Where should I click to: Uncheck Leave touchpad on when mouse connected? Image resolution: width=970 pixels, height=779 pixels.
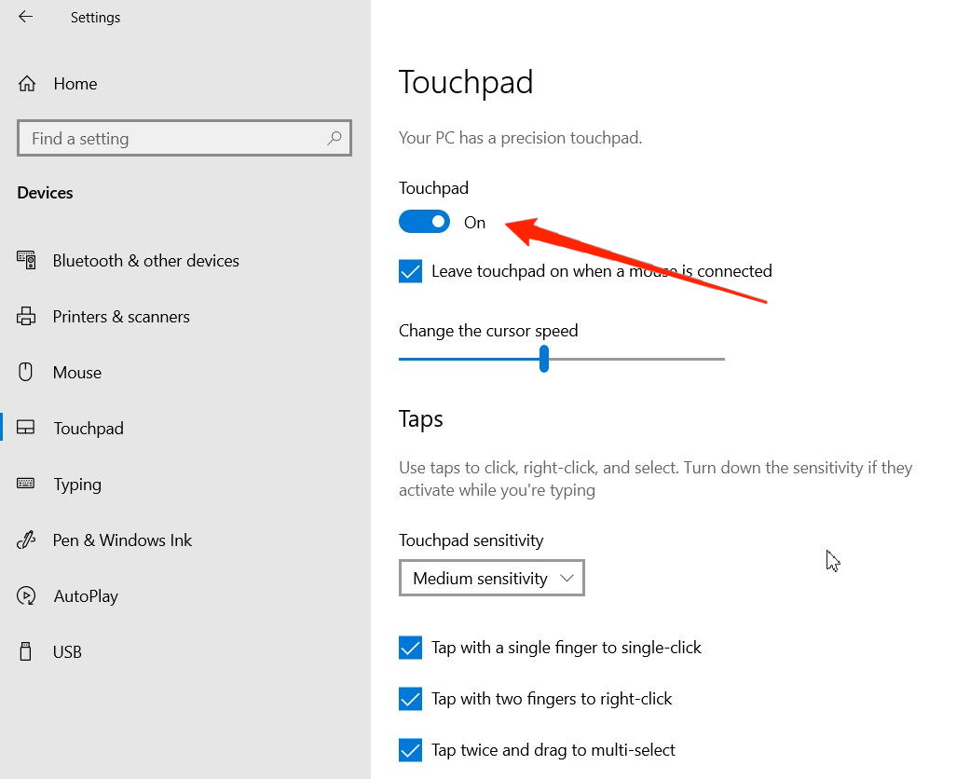coord(410,271)
